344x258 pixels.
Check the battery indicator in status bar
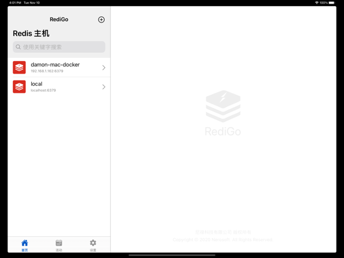tap(332, 2)
